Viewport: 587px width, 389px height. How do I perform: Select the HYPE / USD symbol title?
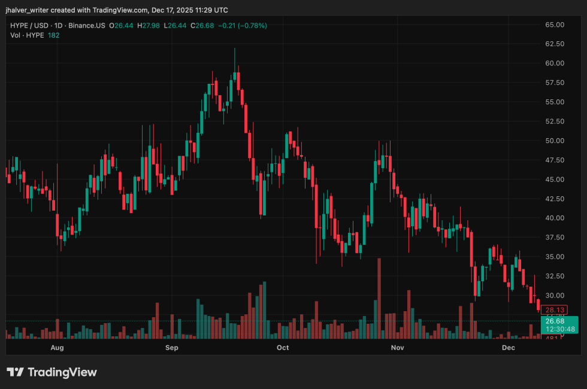29,25
